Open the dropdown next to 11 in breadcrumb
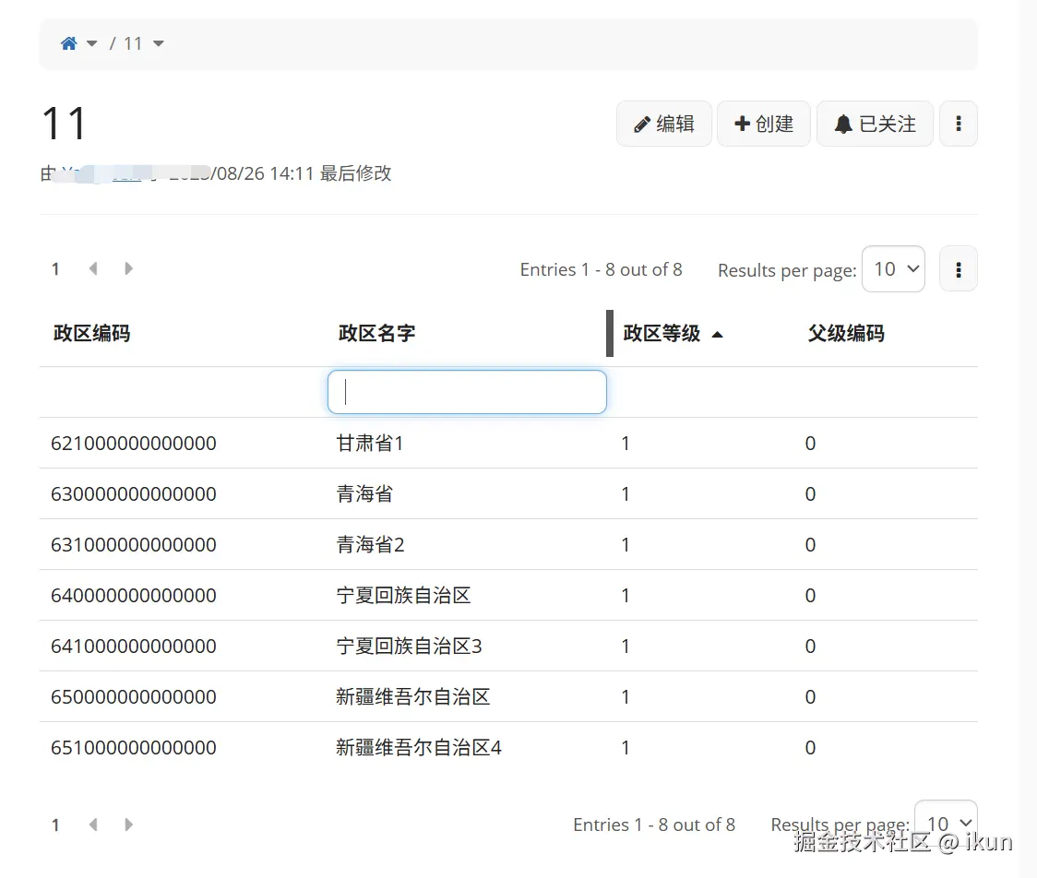1037x878 pixels. [158, 42]
